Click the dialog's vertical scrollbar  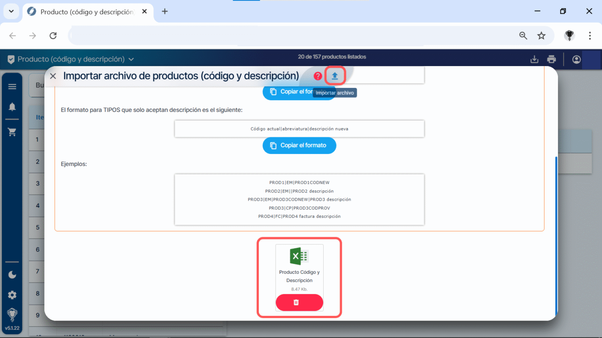pos(555,231)
